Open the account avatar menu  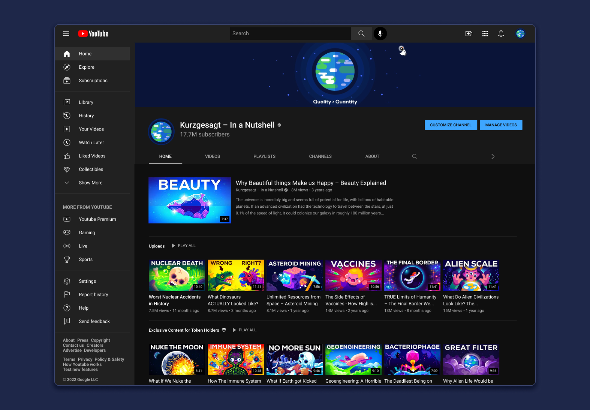click(x=520, y=33)
